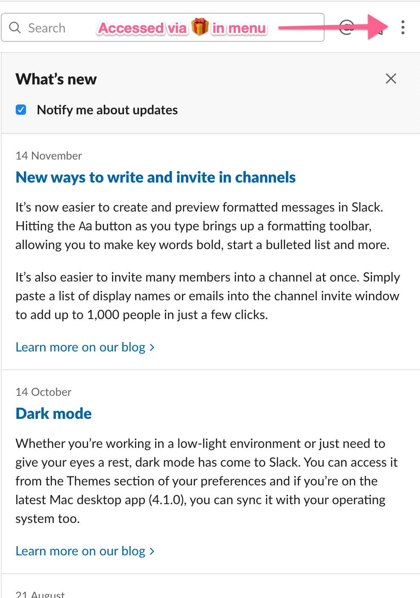The height and width of the screenshot is (598, 420).
Task: Open New ways to write and invite in channels
Action: click(155, 177)
